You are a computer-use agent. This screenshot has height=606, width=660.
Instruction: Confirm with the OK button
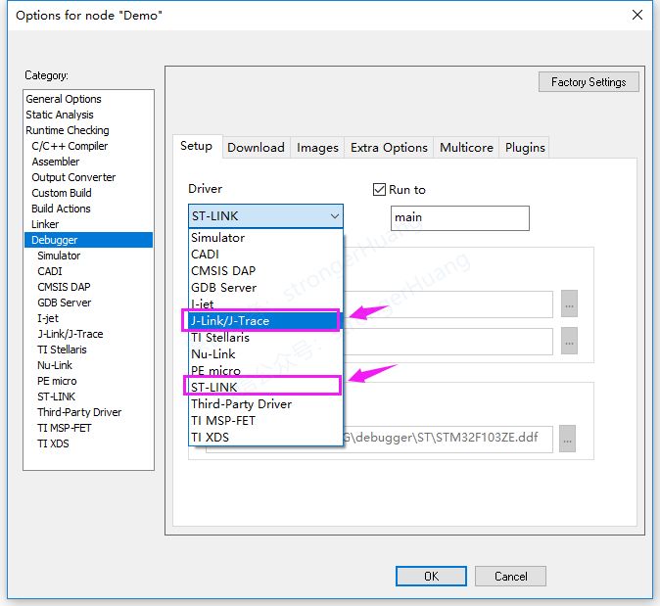pos(431,576)
